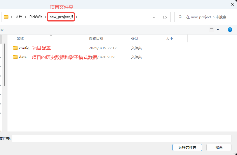Navigate to 文档 breadcrumb
Screen dimensions: 237x155
[x=19, y=17]
